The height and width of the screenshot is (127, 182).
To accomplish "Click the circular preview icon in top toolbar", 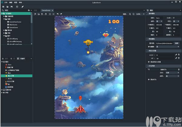I will [17, 7].
